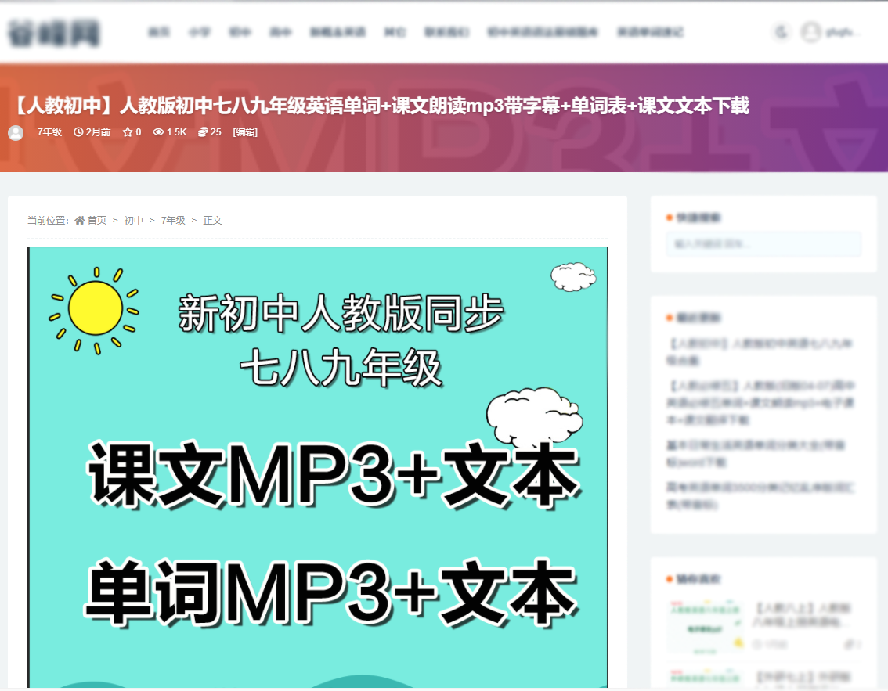
Task: Click 正文 at the end of the breadcrumb
Action: 213,220
